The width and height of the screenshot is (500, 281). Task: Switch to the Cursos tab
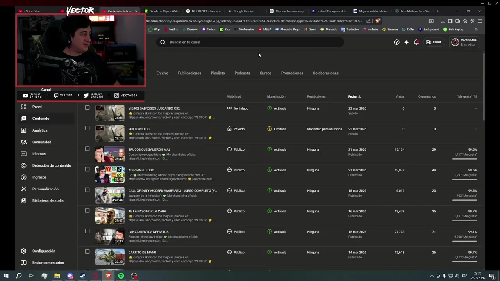[x=266, y=73]
